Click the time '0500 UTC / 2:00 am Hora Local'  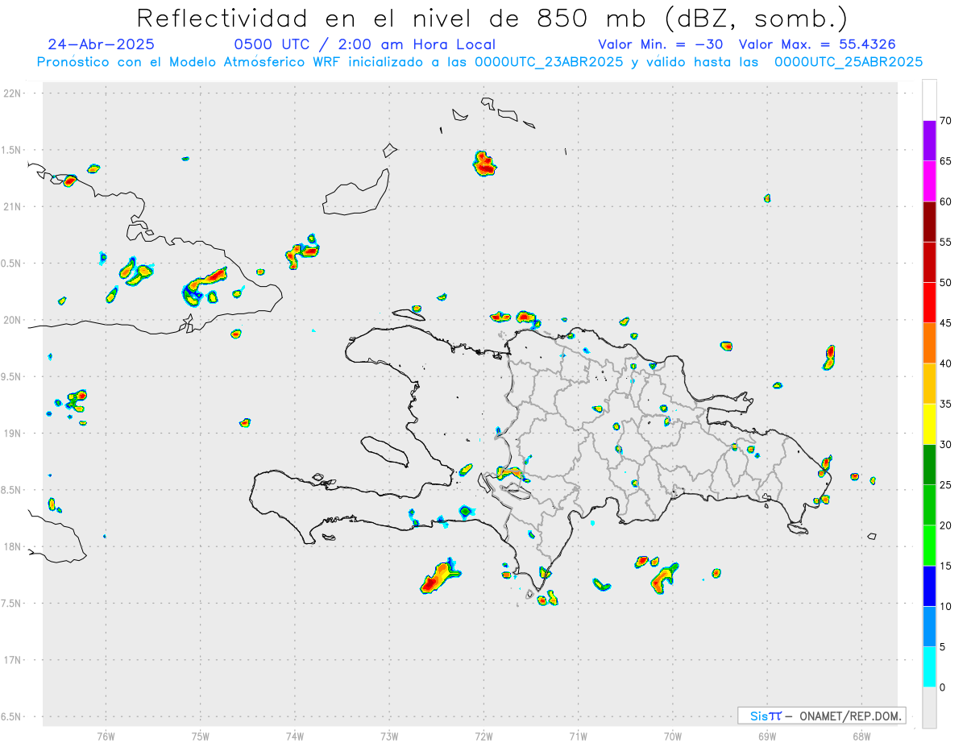point(365,44)
